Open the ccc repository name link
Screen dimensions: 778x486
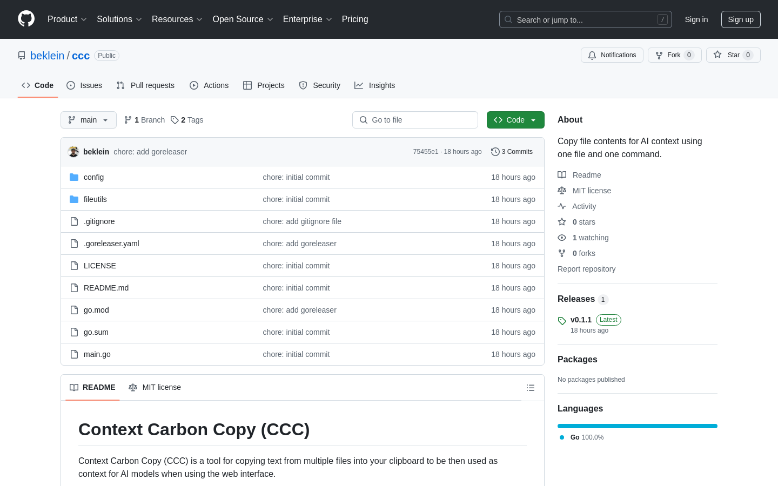81,56
